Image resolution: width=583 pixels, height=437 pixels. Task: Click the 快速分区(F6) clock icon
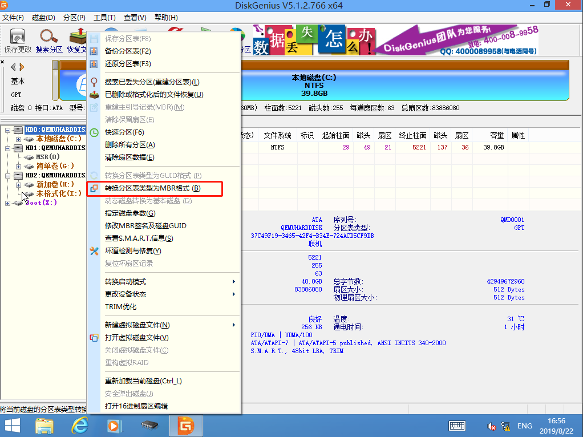pos(94,132)
